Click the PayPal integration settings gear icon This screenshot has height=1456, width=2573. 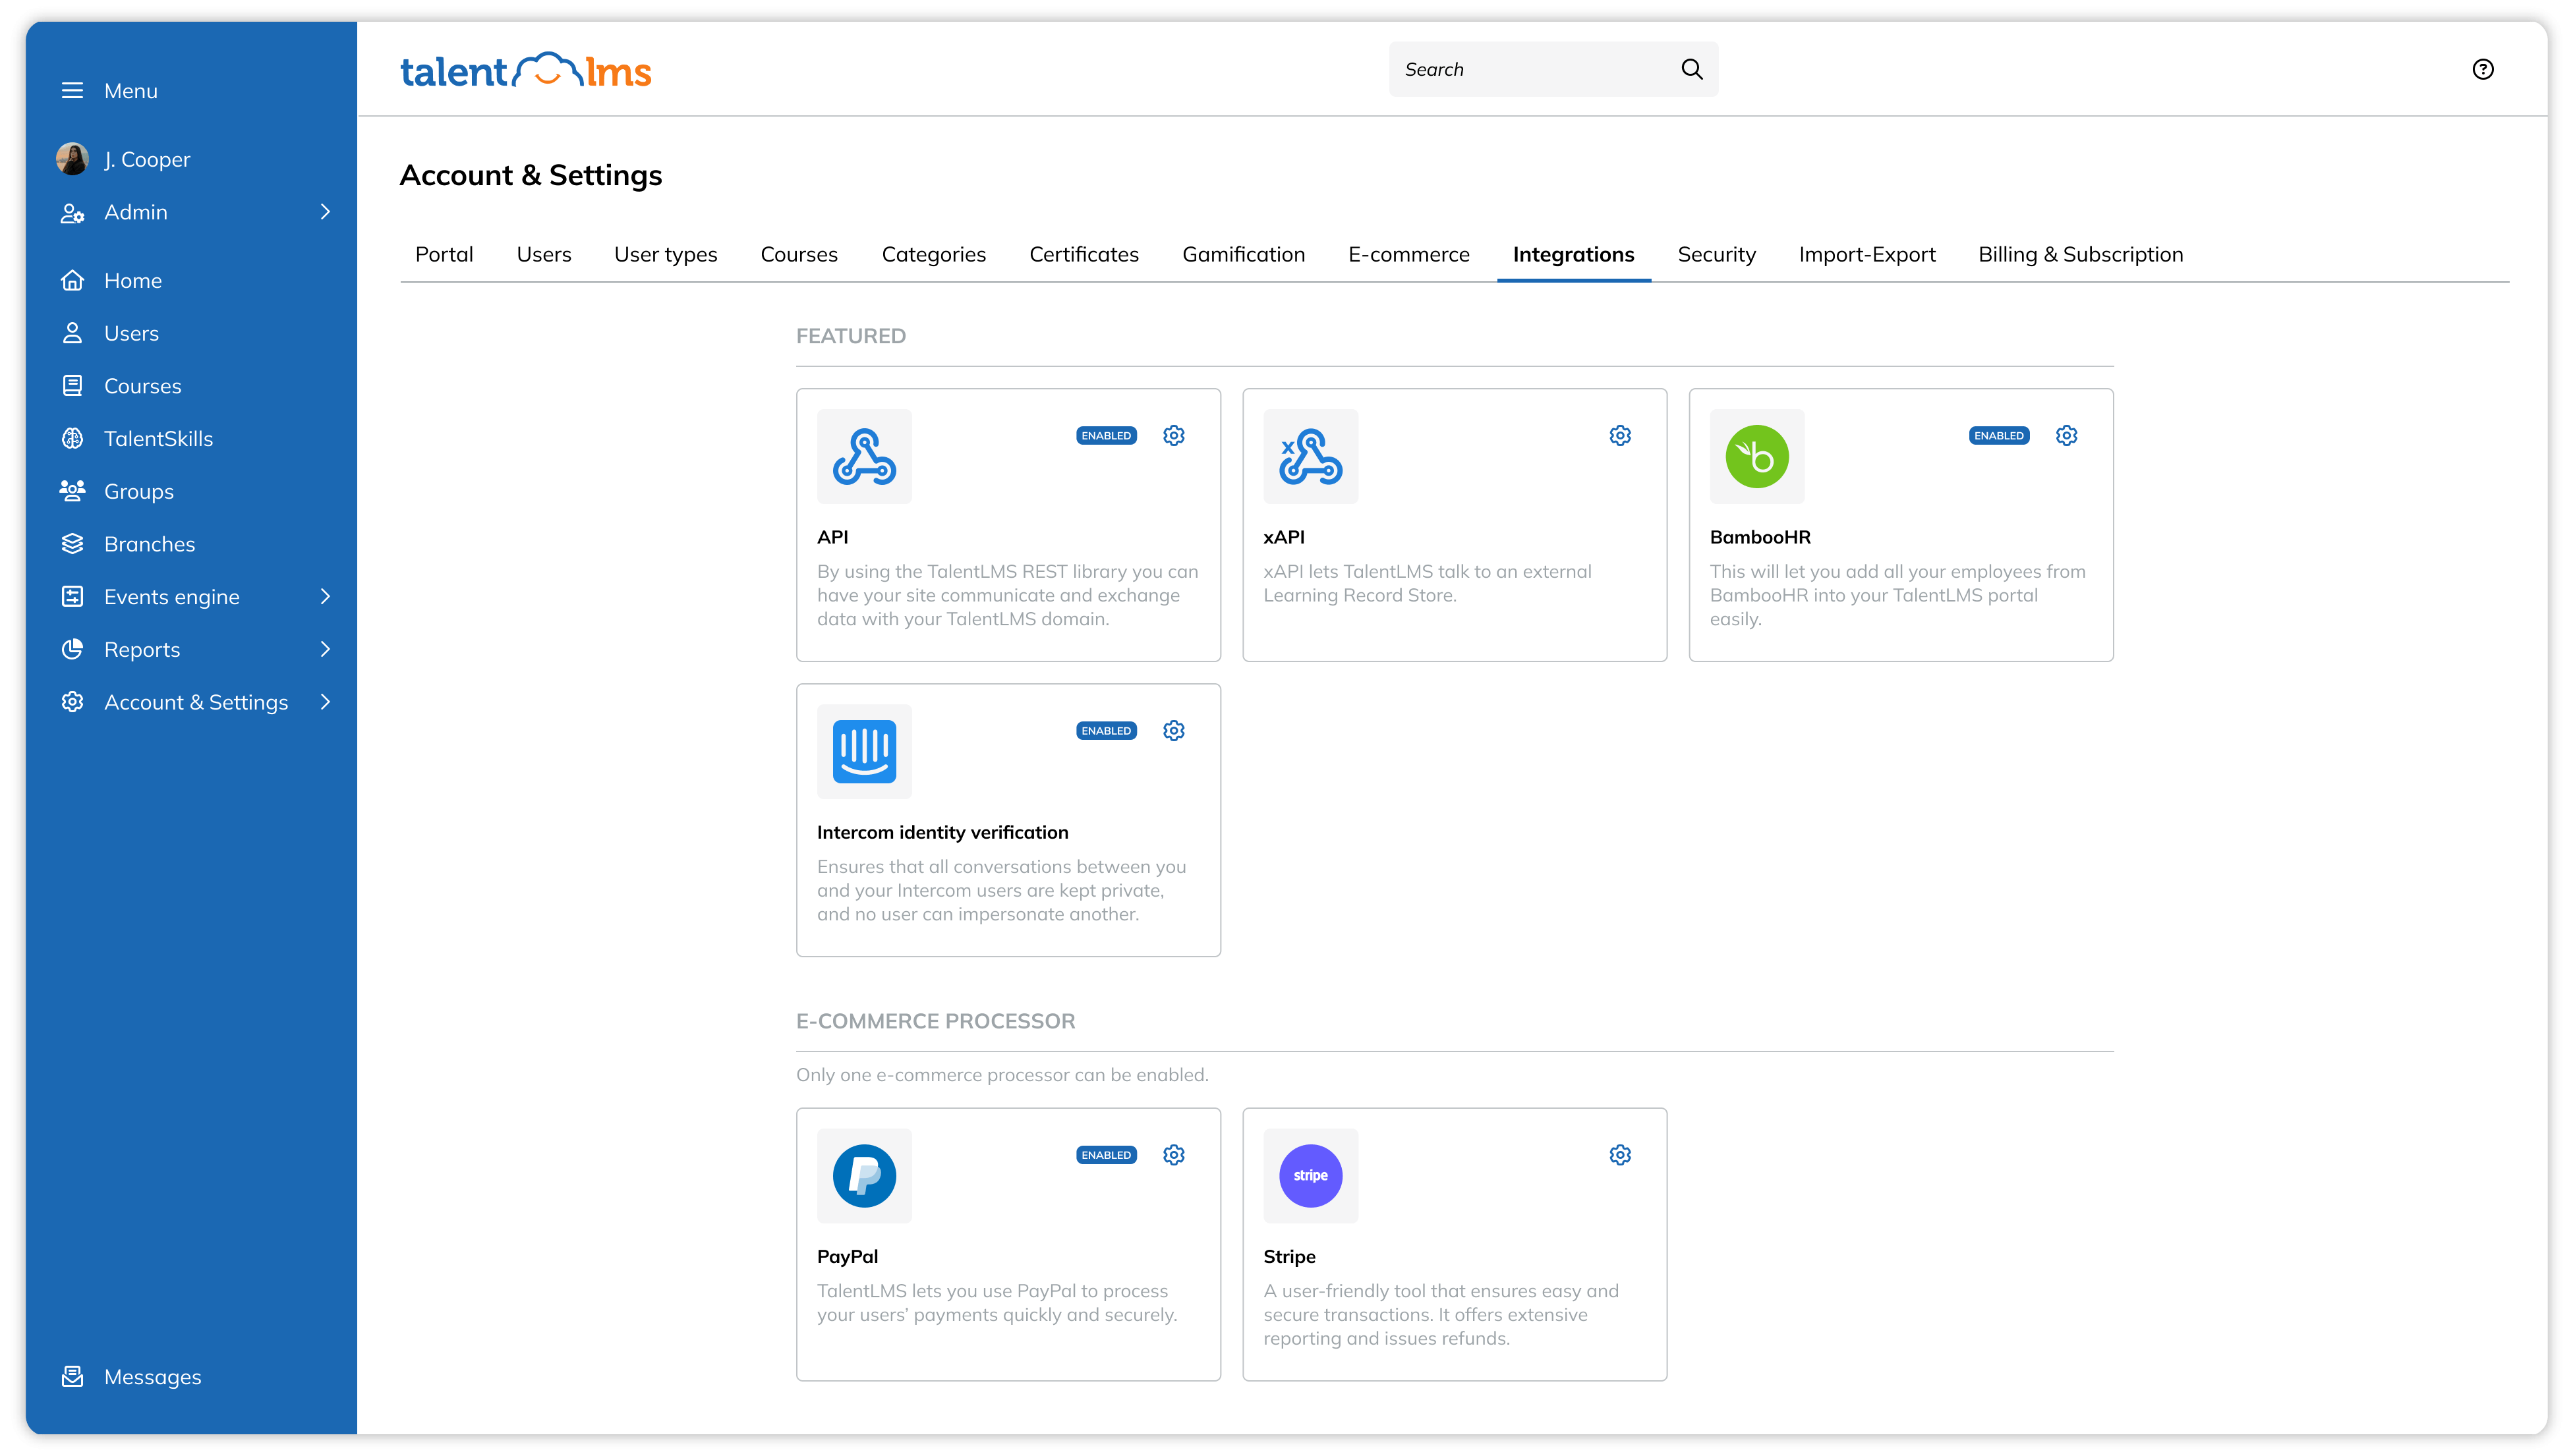tap(1173, 1154)
